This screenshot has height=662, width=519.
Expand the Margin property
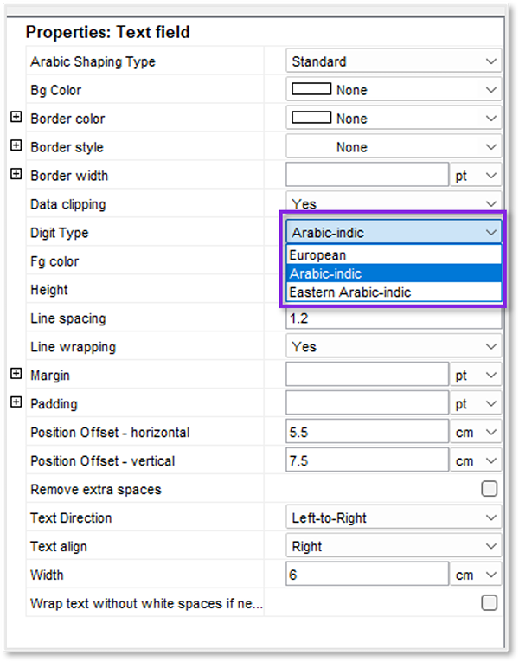click(16, 374)
